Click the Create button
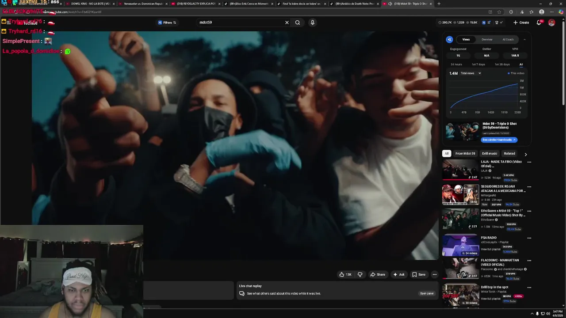The image size is (566, 318). 521,23
